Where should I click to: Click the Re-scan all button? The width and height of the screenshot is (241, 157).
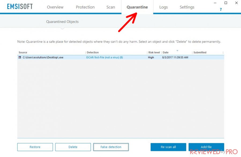(x=168, y=147)
